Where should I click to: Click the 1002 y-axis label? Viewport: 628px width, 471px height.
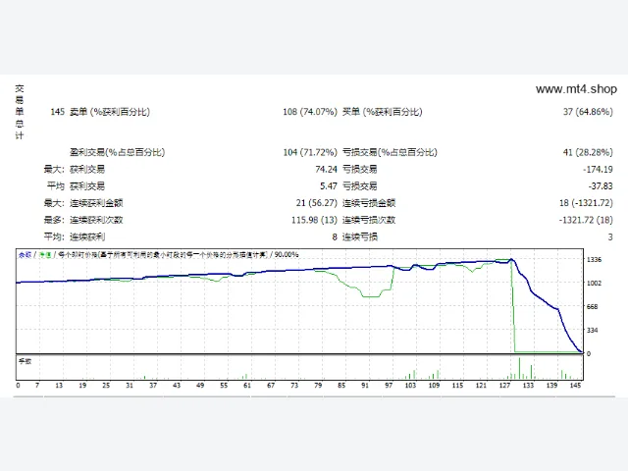(x=594, y=284)
